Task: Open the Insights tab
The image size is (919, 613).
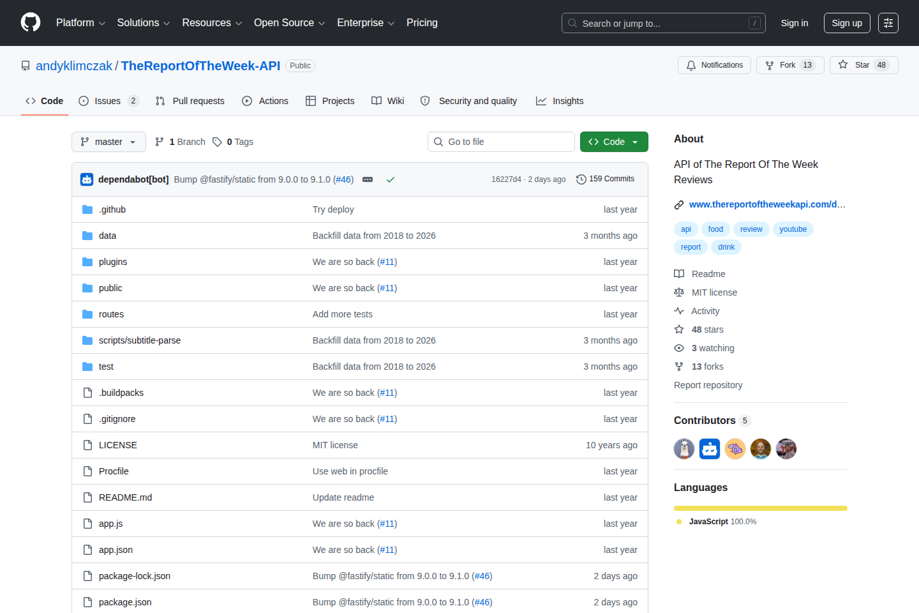Action: pyautogui.click(x=560, y=100)
